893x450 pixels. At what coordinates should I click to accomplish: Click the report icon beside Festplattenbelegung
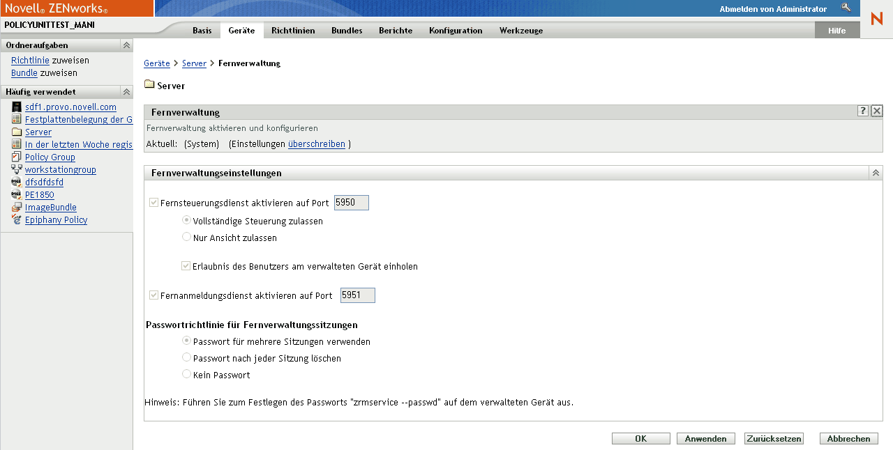[x=17, y=119]
